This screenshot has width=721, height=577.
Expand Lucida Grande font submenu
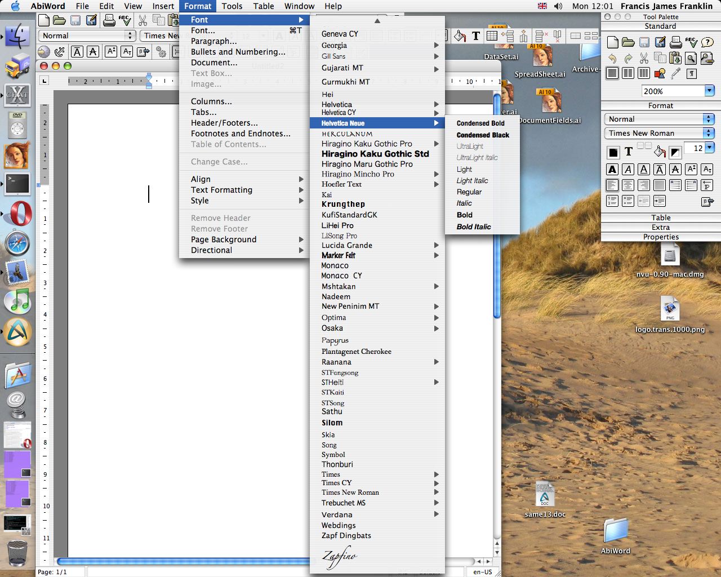[x=377, y=246]
